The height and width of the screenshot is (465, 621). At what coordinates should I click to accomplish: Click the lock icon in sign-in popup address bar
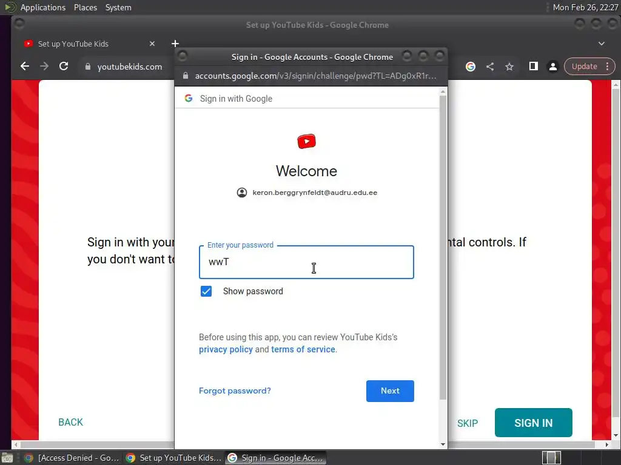click(x=186, y=76)
